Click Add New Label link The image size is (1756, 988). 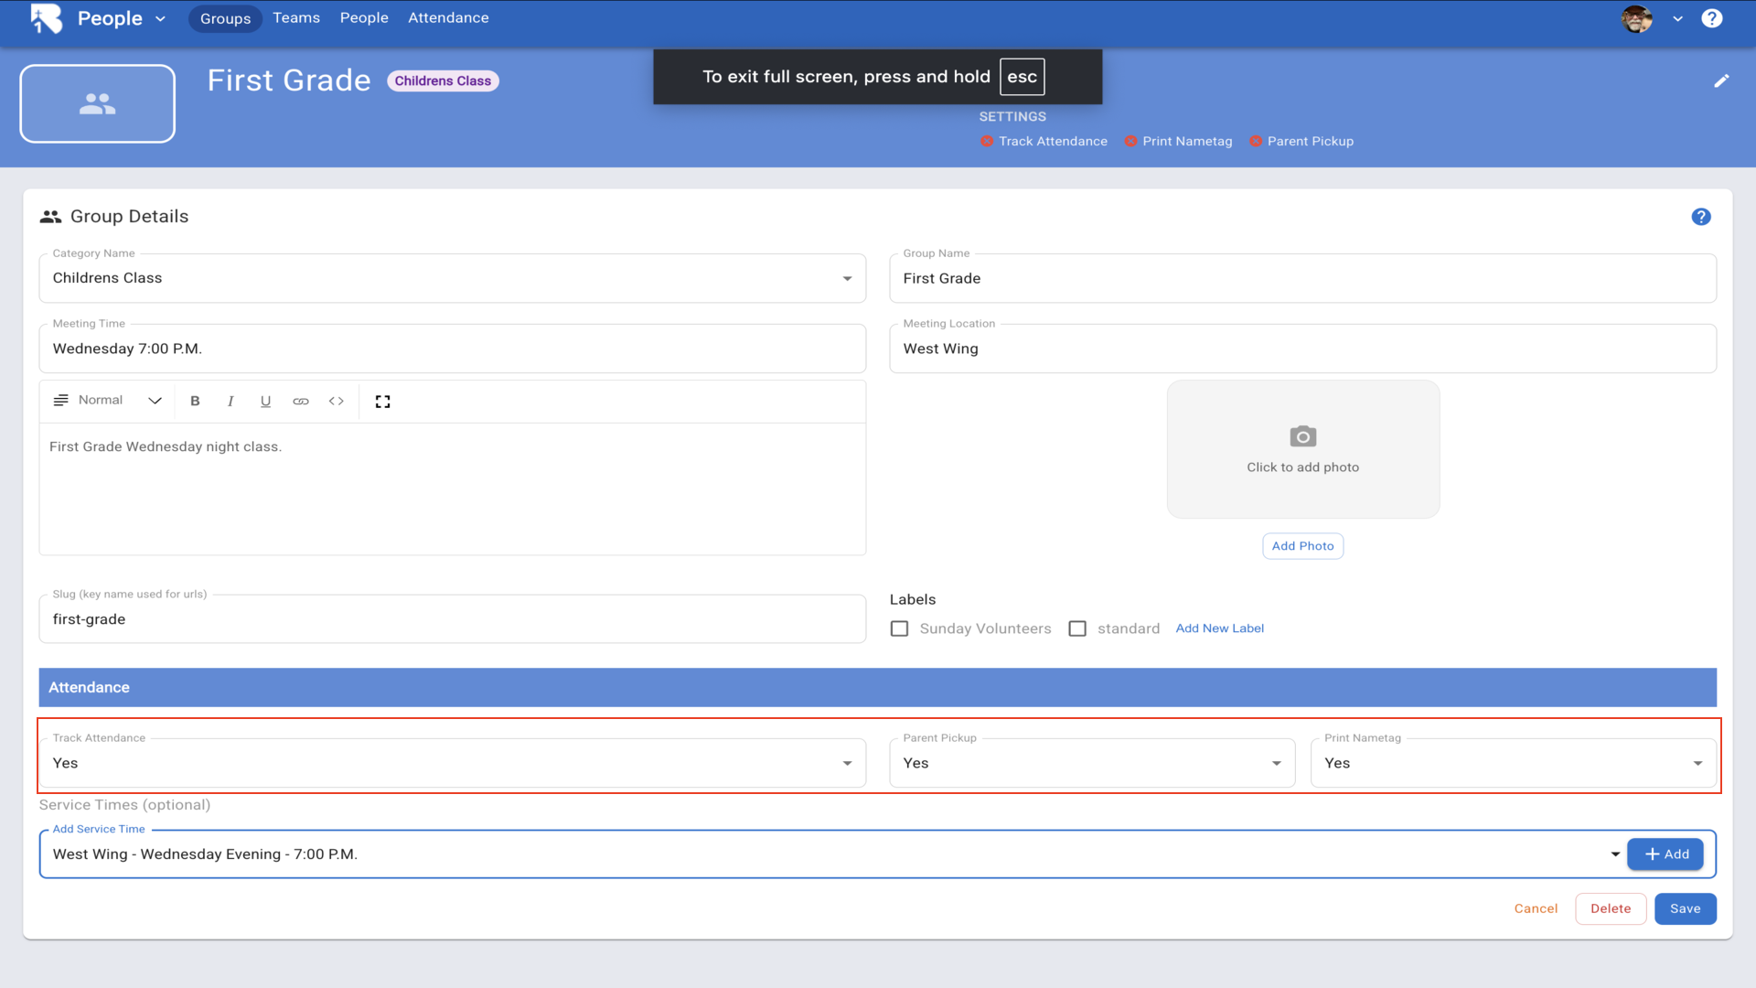point(1219,628)
